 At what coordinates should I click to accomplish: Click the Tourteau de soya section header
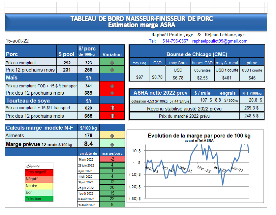[x=41, y=101]
